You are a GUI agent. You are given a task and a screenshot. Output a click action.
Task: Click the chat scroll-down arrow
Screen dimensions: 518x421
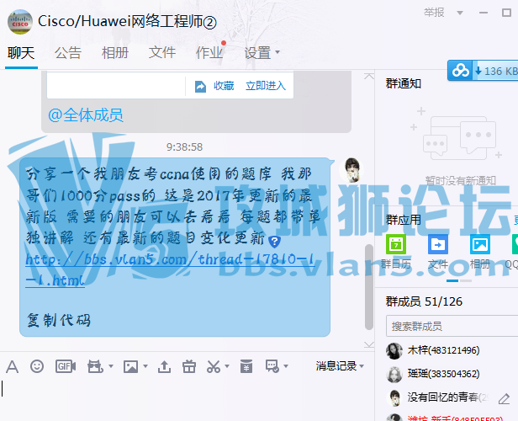[x=369, y=344]
